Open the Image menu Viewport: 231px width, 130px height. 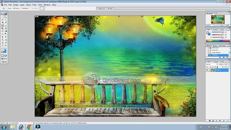[16, 5]
